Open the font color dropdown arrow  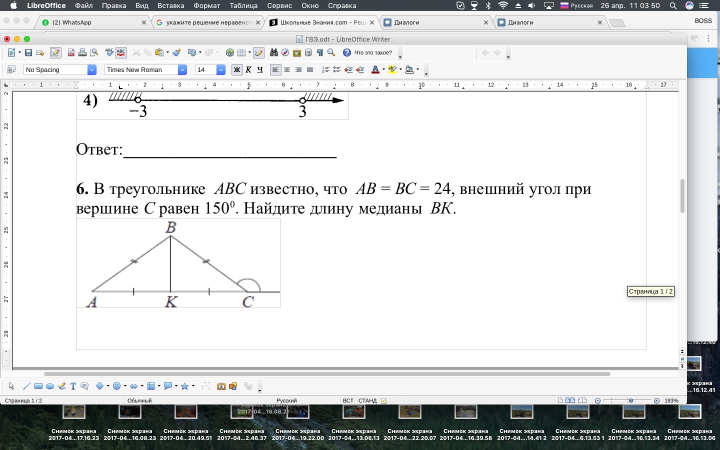pyautogui.click(x=383, y=70)
